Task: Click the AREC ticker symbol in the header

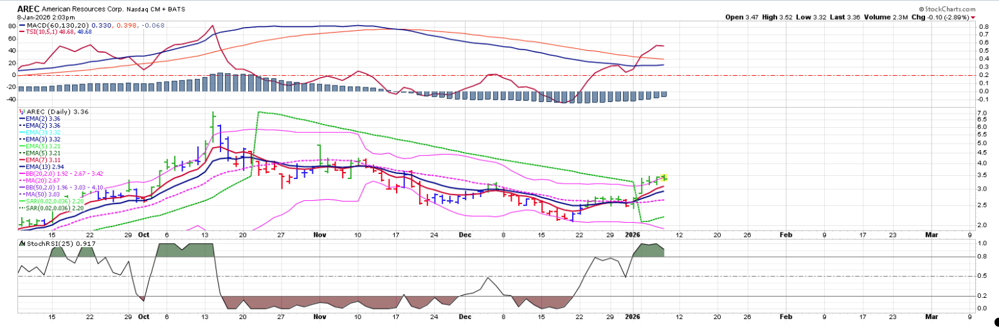Action: tap(30, 9)
